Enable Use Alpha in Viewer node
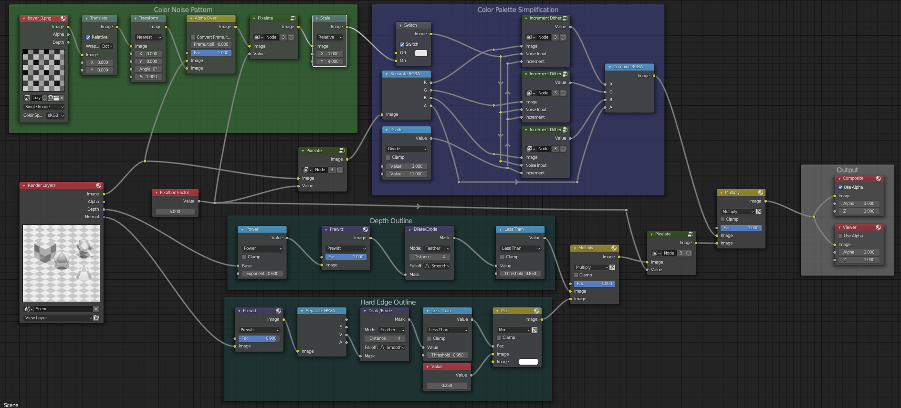This screenshot has width=901, height=408. coord(840,236)
